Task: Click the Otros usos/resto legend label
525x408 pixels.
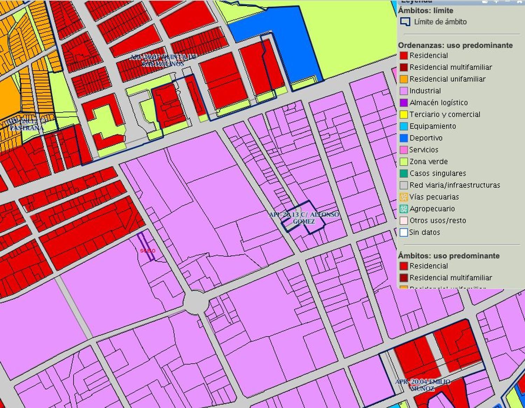Action: (x=437, y=221)
